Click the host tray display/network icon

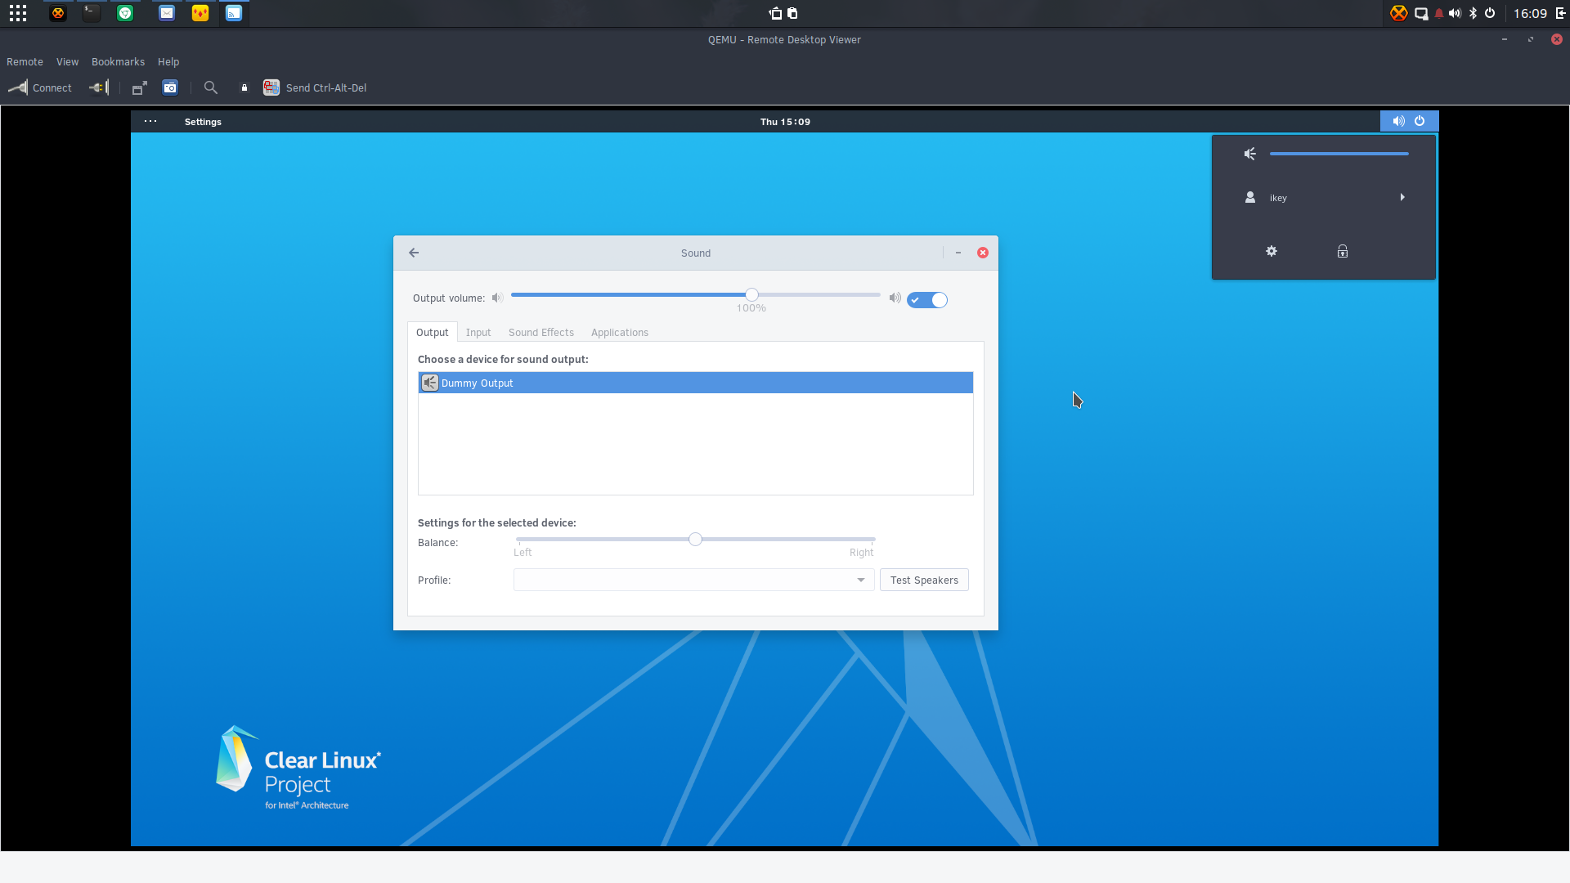pyautogui.click(x=1421, y=13)
